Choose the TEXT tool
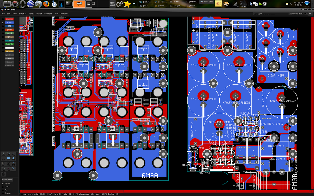The width and height of the screenshot is (314, 196). click(3, 159)
